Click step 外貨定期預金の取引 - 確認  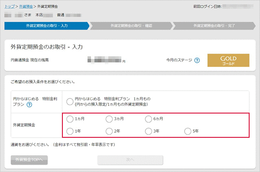131,26
